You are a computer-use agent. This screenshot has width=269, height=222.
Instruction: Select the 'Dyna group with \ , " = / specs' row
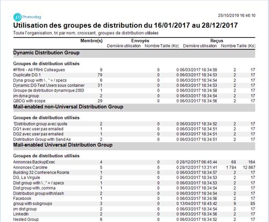pos(134,80)
